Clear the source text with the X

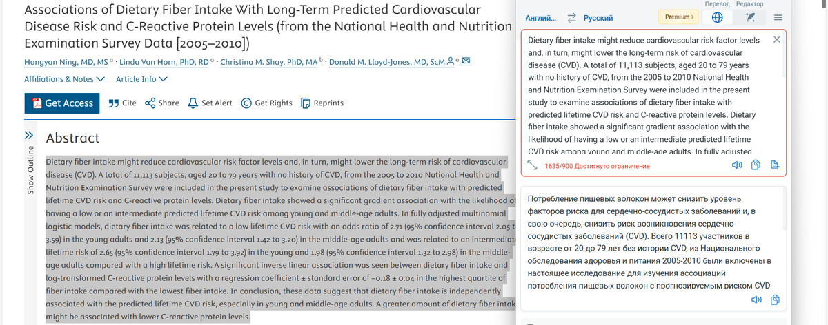tap(776, 40)
